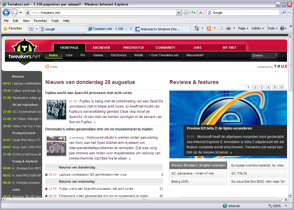Screen dimensions: 294x210
Task: Open the Help menu
Action: point(66,21)
